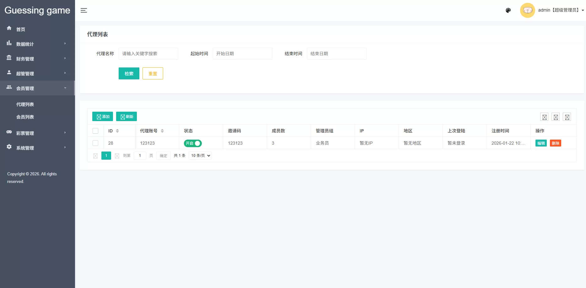Open 财务管理 finance management in the sidebar
The height and width of the screenshot is (288, 586).
click(x=25, y=58)
